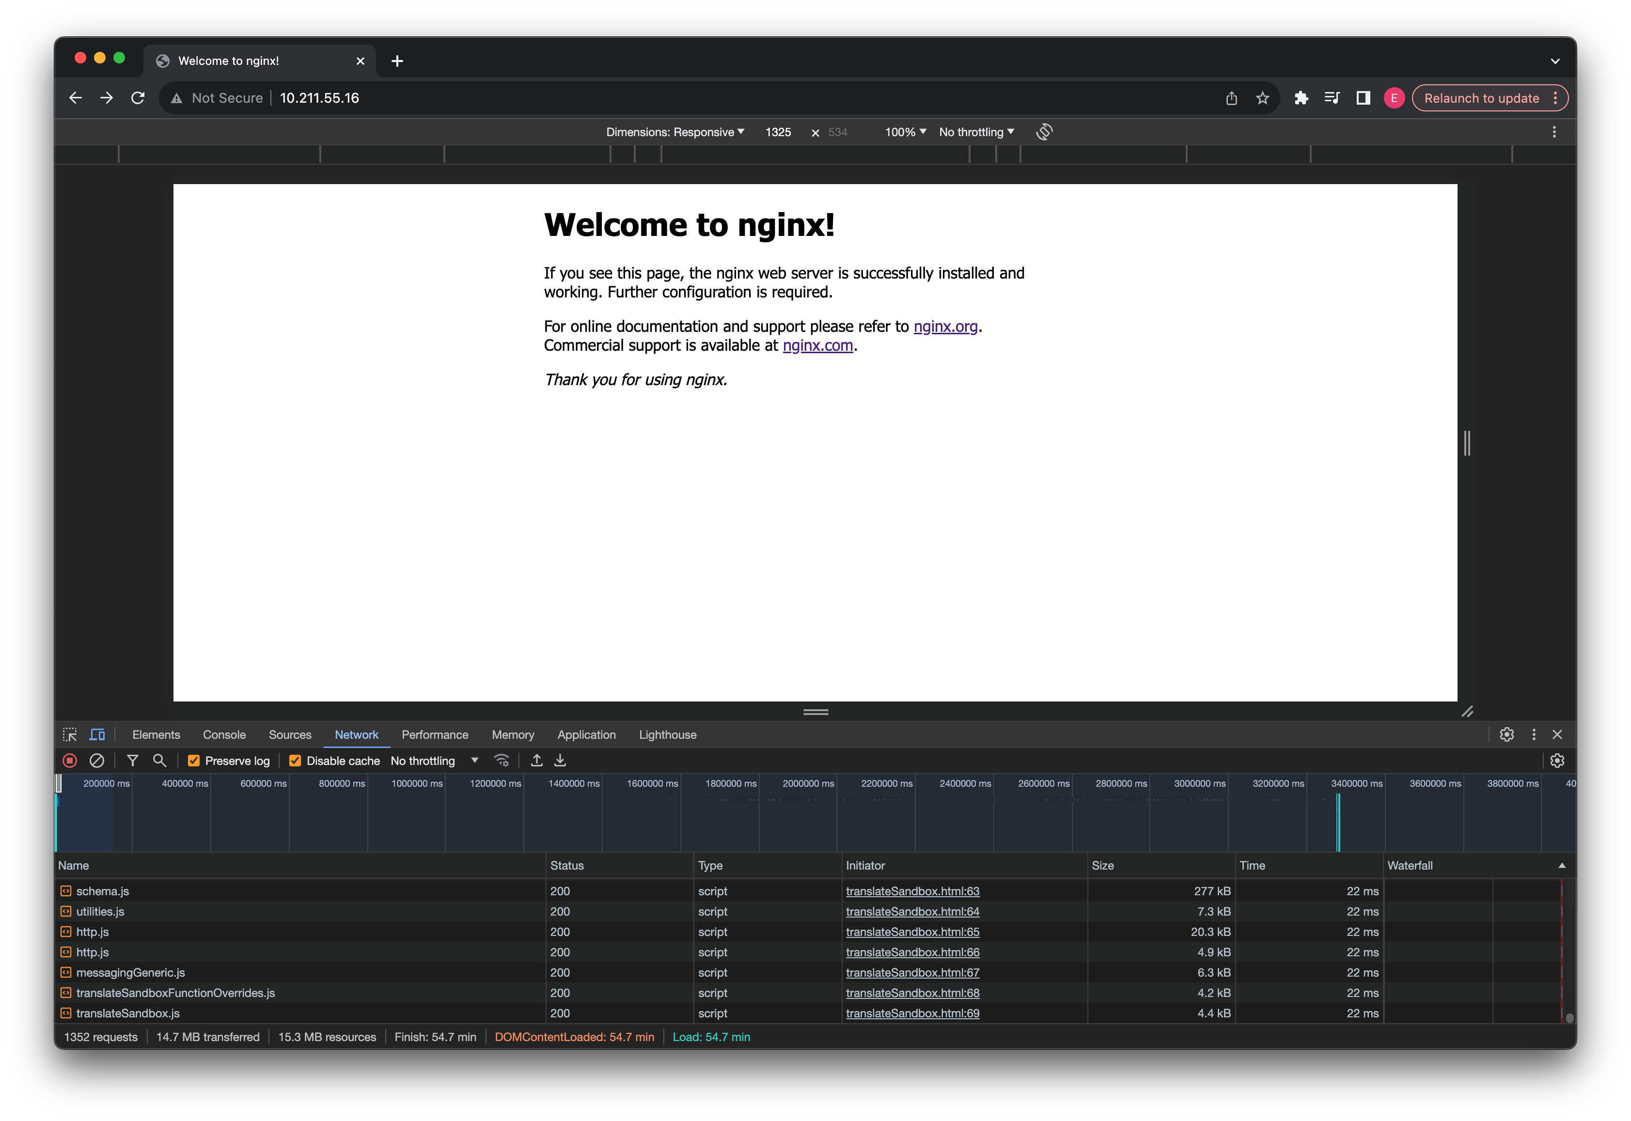
Task: Toggle the browser side panel icon
Action: 1363,98
